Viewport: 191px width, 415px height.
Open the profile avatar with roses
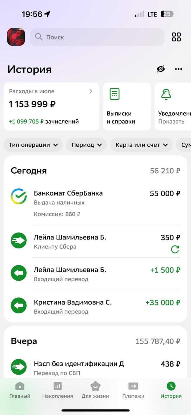(x=16, y=37)
